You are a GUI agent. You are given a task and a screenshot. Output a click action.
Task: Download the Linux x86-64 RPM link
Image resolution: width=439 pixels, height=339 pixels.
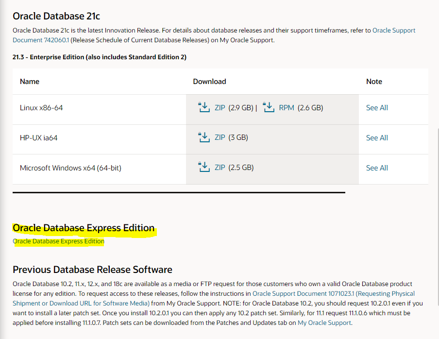[x=287, y=108]
